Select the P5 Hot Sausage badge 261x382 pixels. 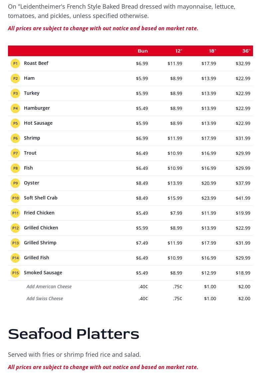coord(15,123)
